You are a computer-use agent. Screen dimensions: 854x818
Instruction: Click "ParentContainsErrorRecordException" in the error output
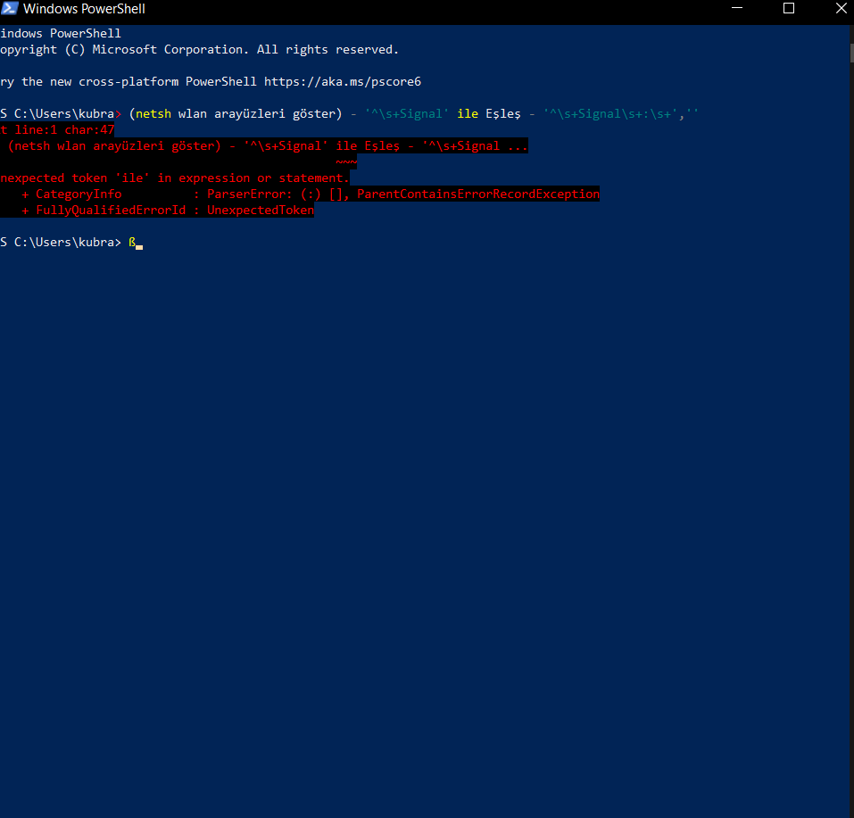(478, 194)
